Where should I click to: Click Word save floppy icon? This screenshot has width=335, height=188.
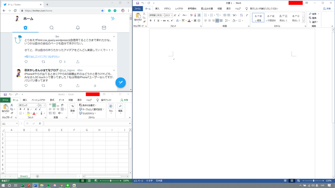coord(137,3)
